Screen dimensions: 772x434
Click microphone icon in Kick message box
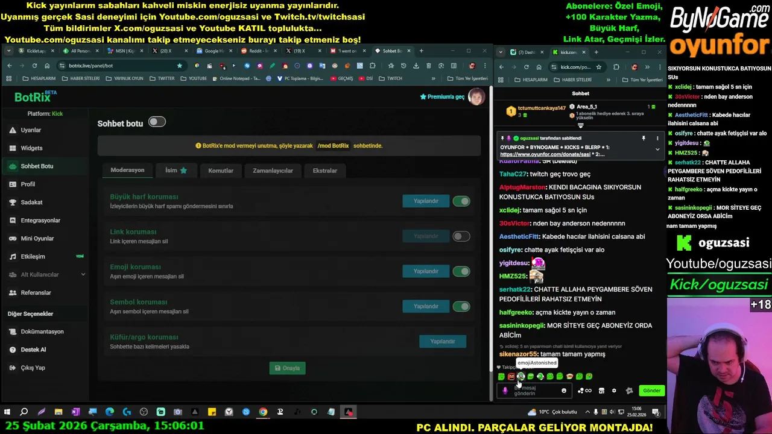[x=505, y=391]
